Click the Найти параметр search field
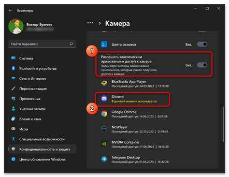Image resolution: width=229 pixels, height=177 pixels. (42, 44)
